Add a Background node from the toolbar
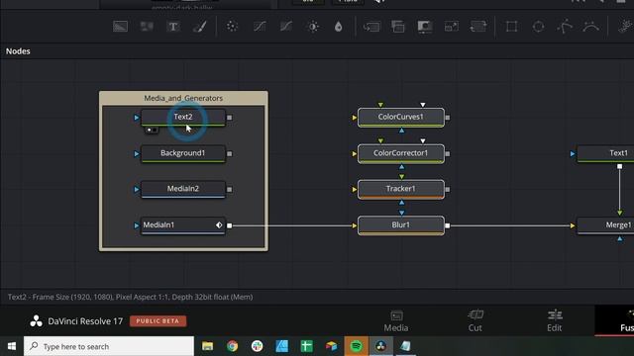The image size is (634, 356). tap(120, 27)
